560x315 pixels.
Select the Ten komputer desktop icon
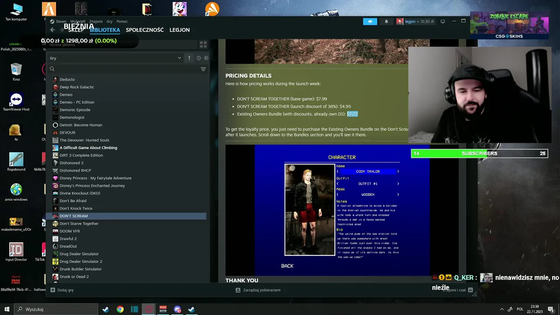pyautogui.click(x=16, y=12)
